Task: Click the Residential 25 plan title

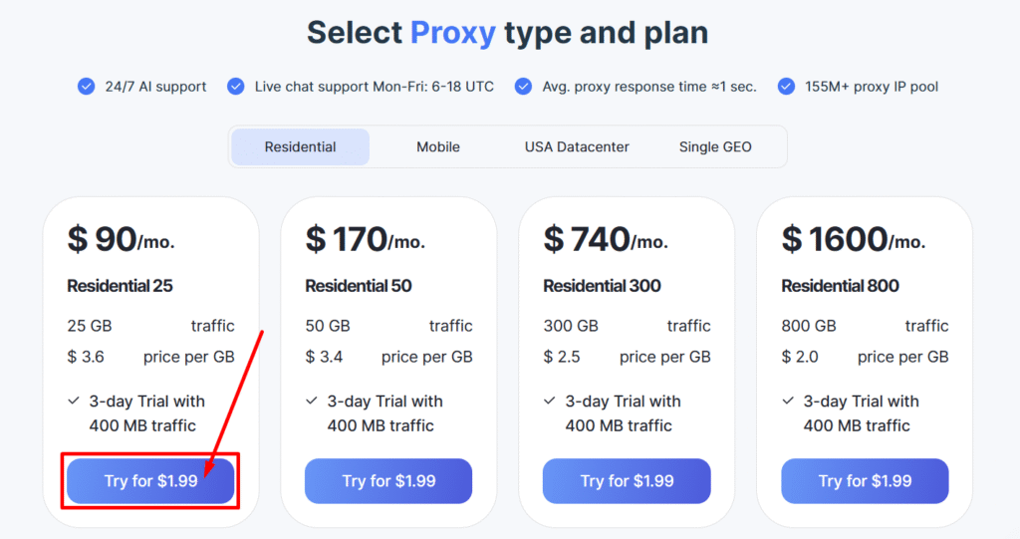Action: (120, 286)
